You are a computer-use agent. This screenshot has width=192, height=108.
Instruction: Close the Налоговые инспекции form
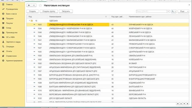(x=189, y=5)
